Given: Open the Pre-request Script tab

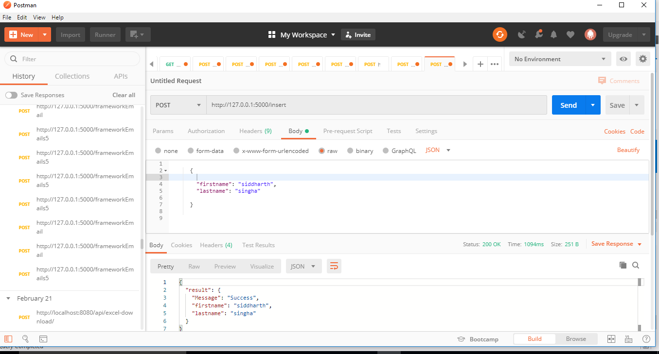Looking at the screenshot, I should point(348,131).
